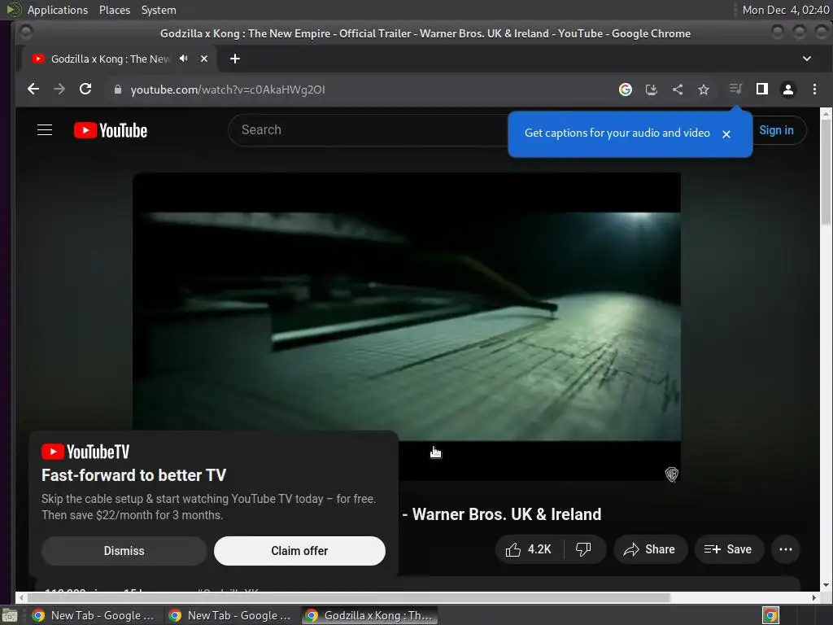Screen dimensions: 833x625
Task: Toggle the Chrome side panel
Action: click(x=761, y=90)
